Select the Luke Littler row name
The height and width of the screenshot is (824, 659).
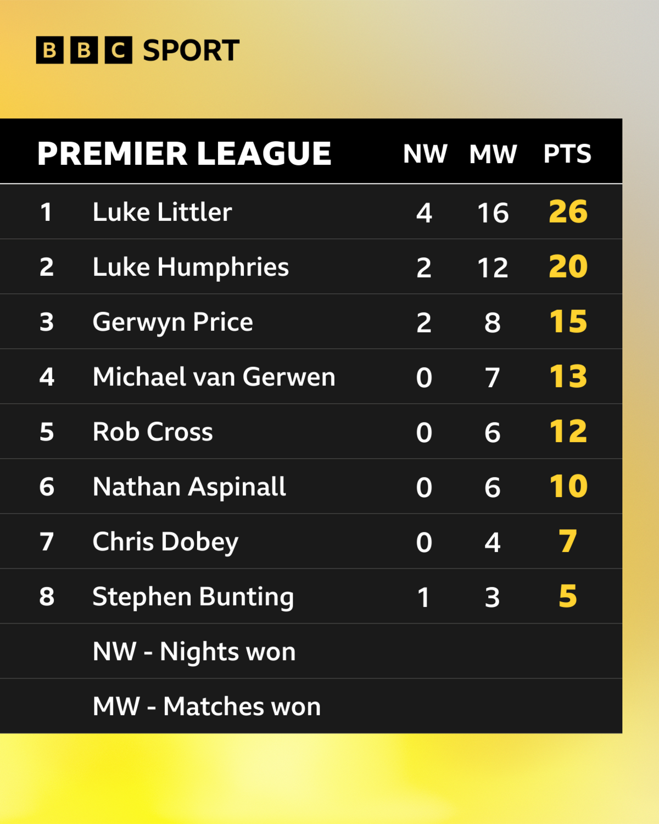click(x=162, y=212)
